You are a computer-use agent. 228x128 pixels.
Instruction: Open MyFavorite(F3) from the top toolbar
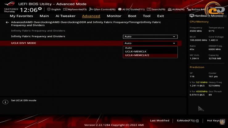(x=75, y=9)
